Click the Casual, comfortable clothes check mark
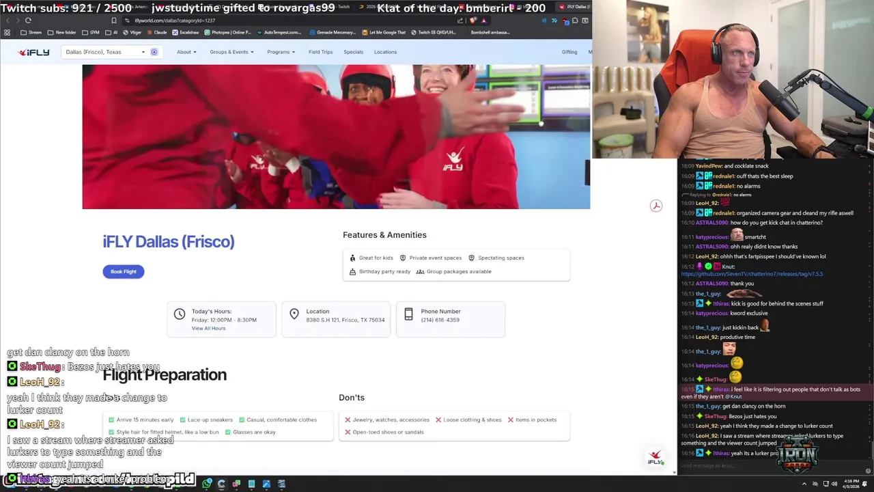Viewport: 874px width, 492px height. tap(241, 420)
